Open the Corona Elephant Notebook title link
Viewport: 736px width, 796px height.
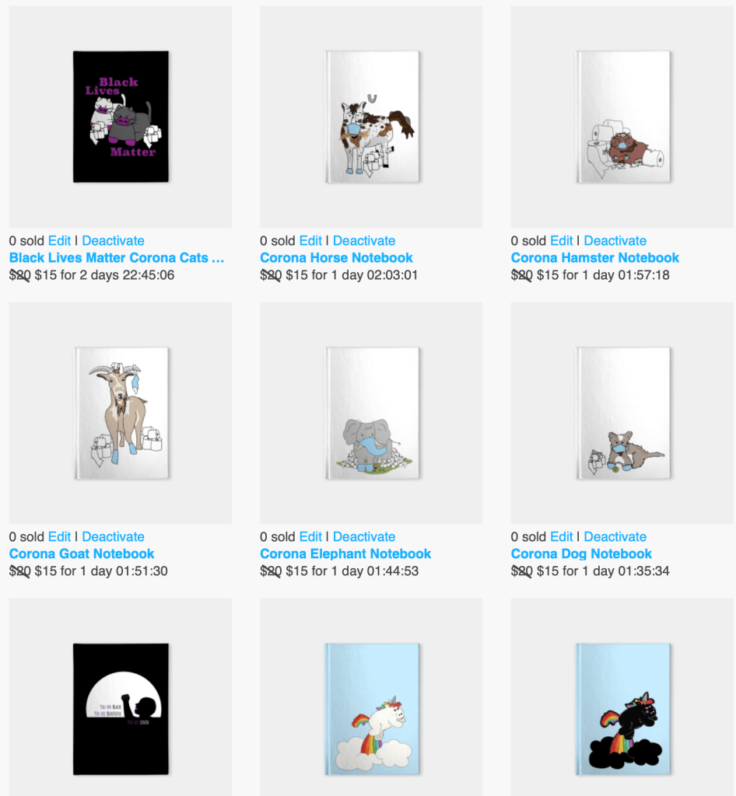[345, 553]
